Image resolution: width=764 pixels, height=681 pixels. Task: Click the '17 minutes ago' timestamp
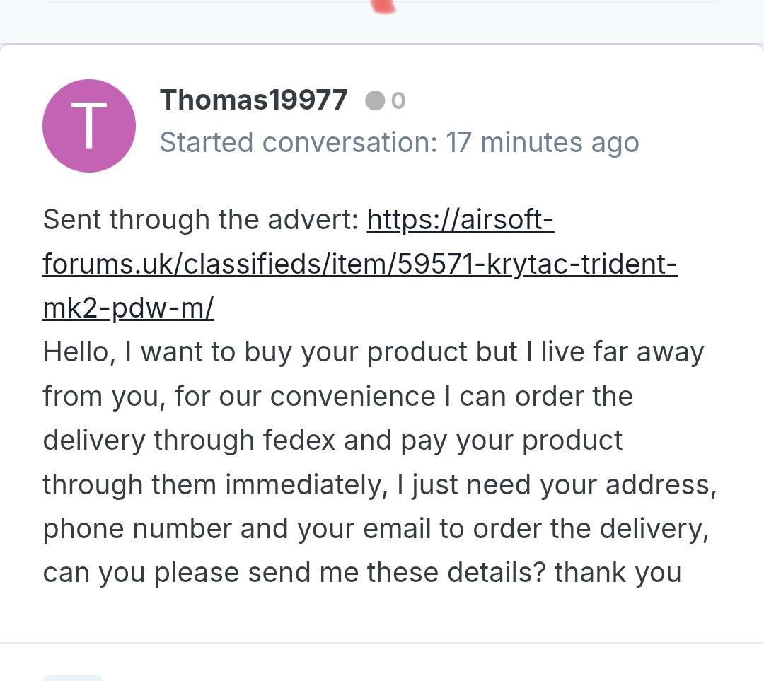coord(542,142)
